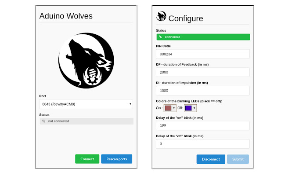Click the Delay of the "on" blink label
The image size is (281, 176).
point(180,118)
